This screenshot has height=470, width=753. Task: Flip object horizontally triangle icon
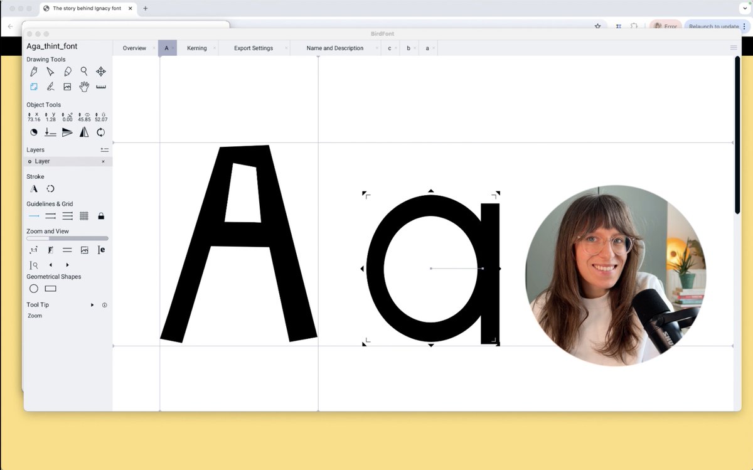[84, 132]
